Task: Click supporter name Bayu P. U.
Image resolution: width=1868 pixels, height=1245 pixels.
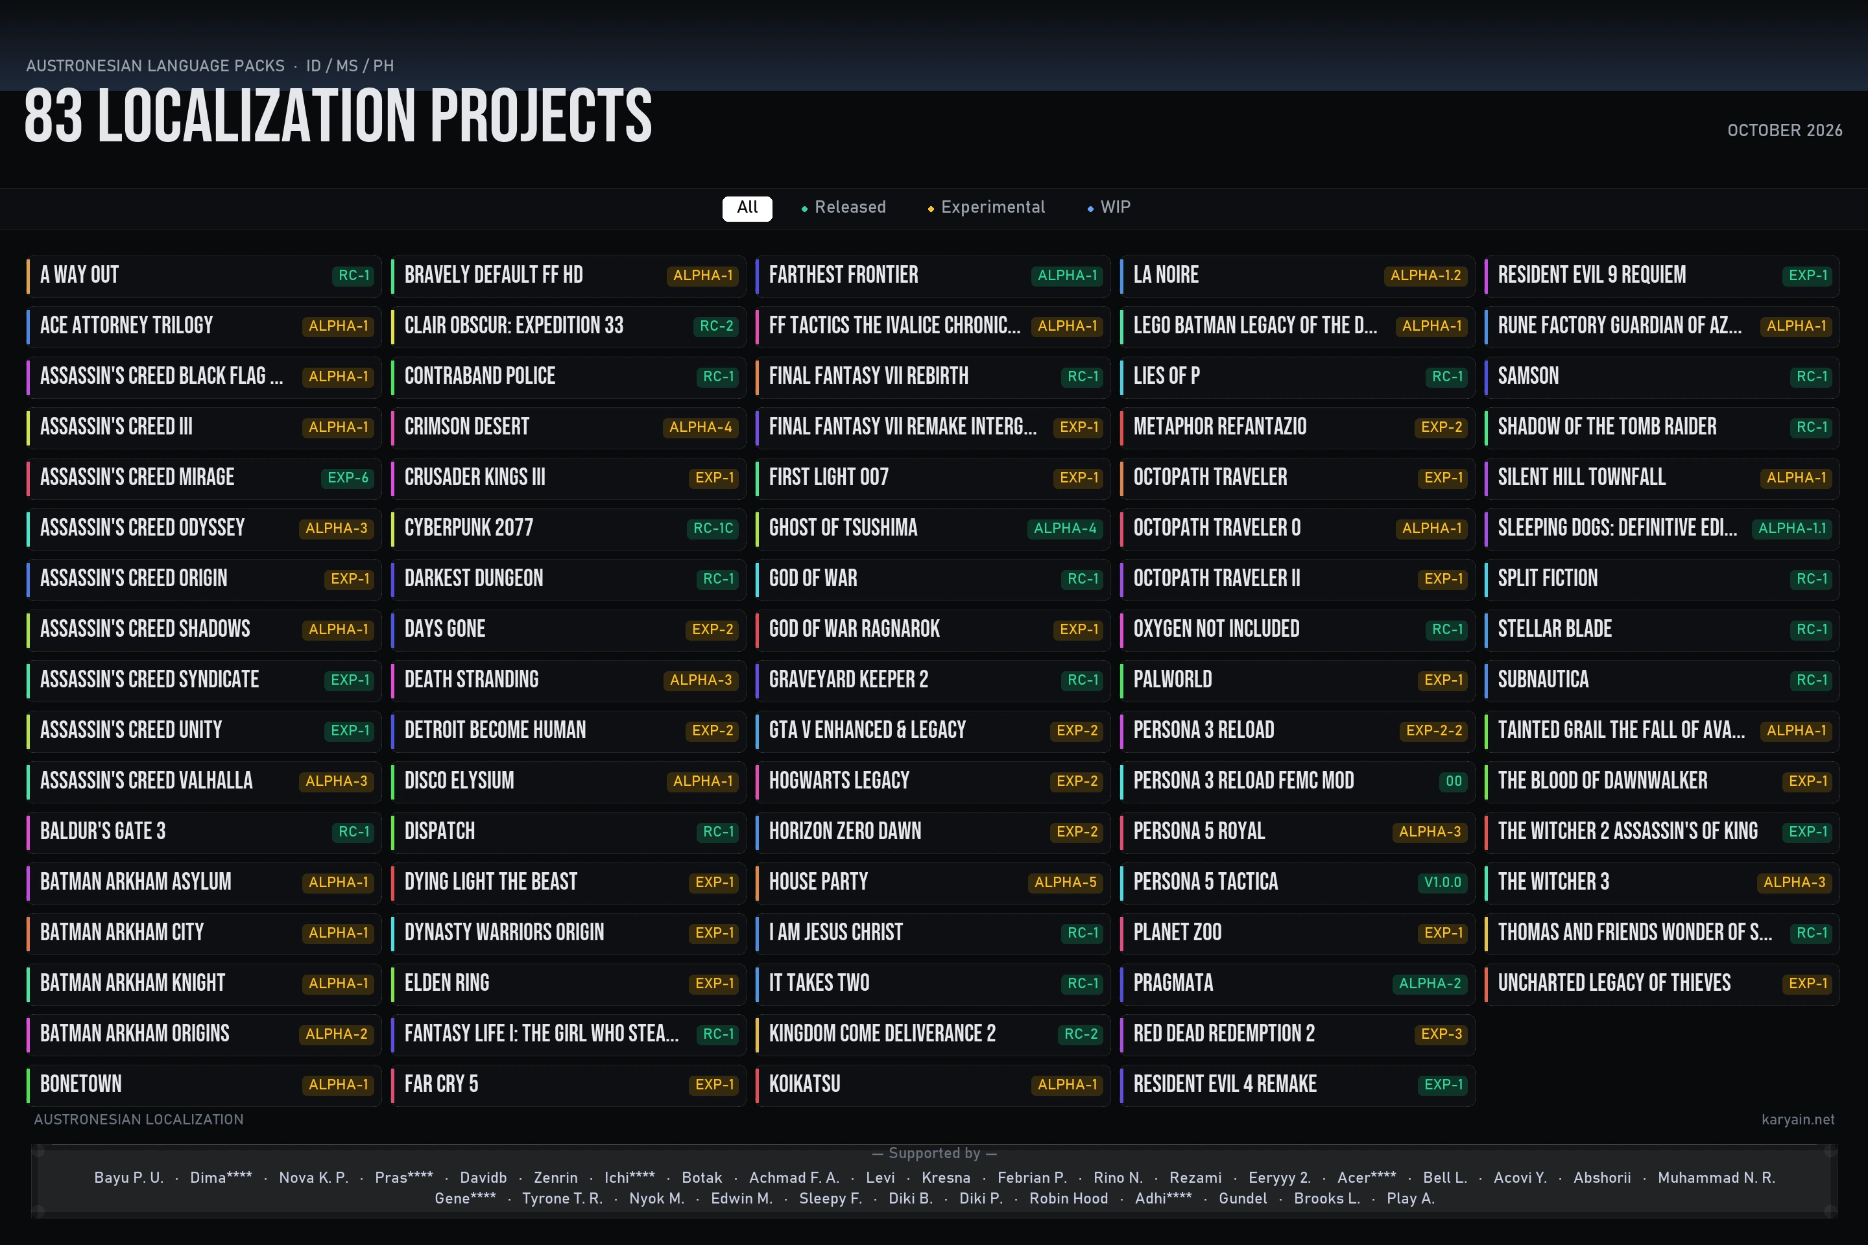Action: pyautogui.click(x=128, y=1178)
